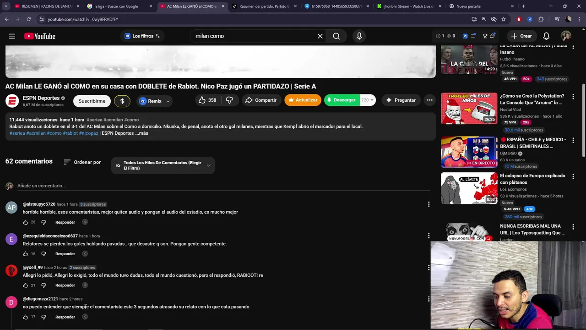The width and height of the screenshot is (586, 330).
Task: Subscribe with the Suscribirme button
Action: point(92,101)
